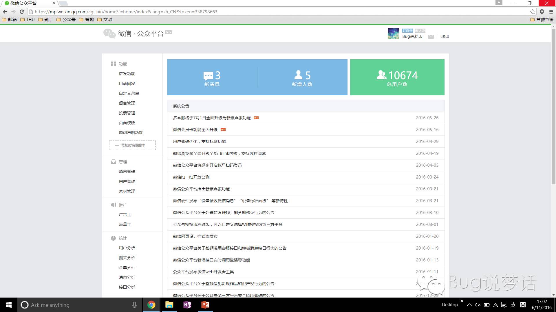Image resolution: width=556 pixels, height=312 pixels.
Task: Open the 公众号 folder on the bookmarks bar
Action: (x=67, y=20)
